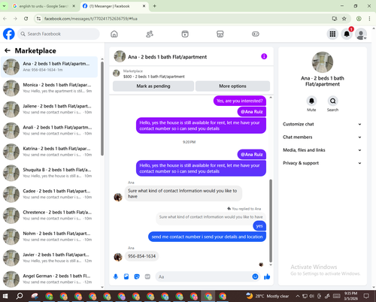View site information icon in address bar
The width and height of the screenshot is (376, 302).
pyautogui.click(x=38, y=19)
